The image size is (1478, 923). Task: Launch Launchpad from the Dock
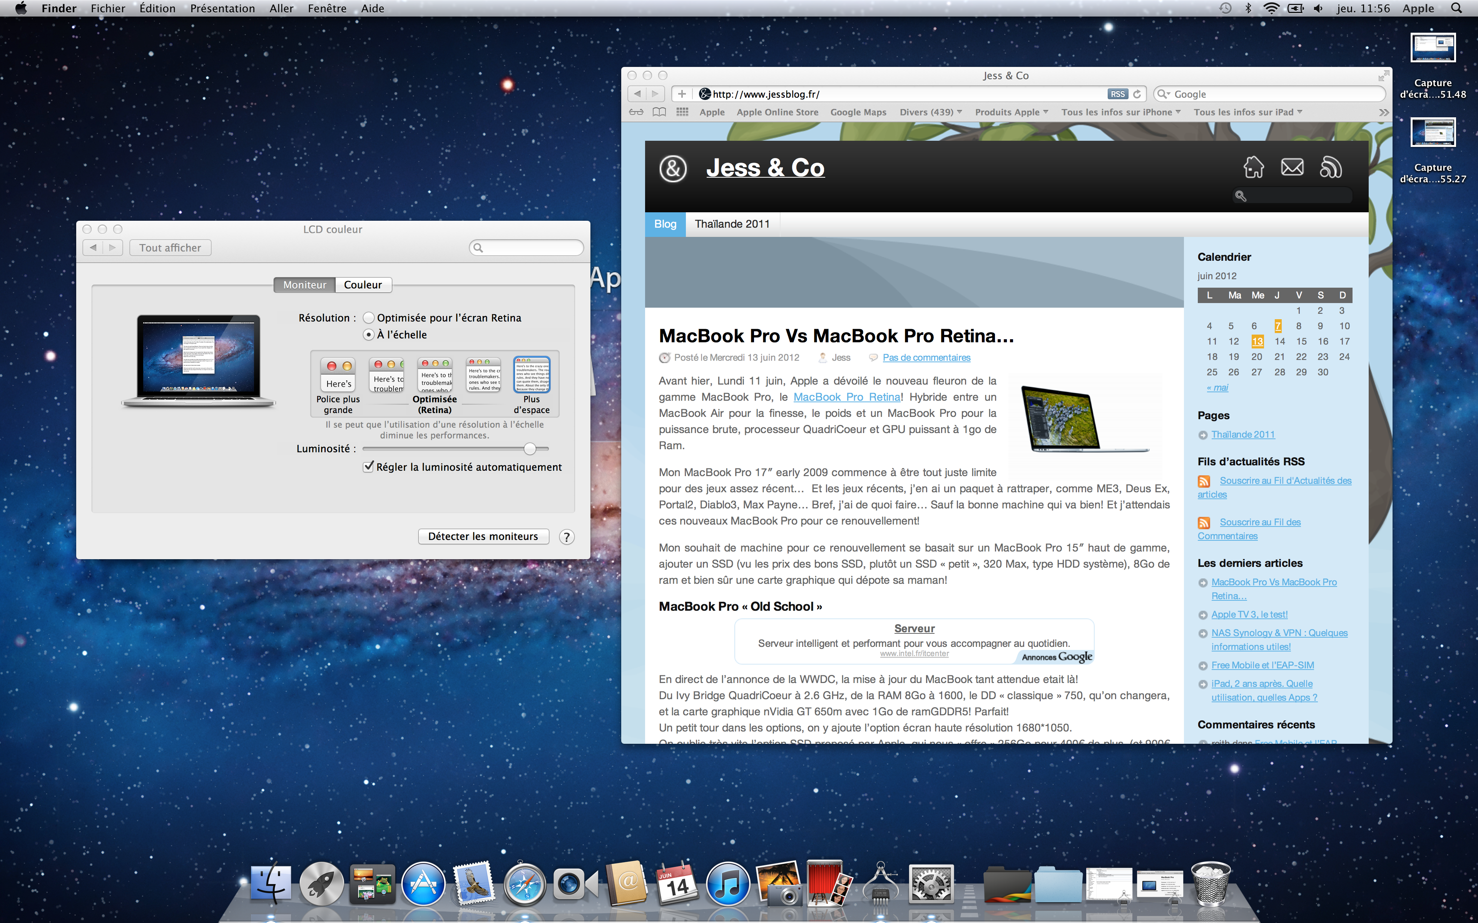(322, 884)
